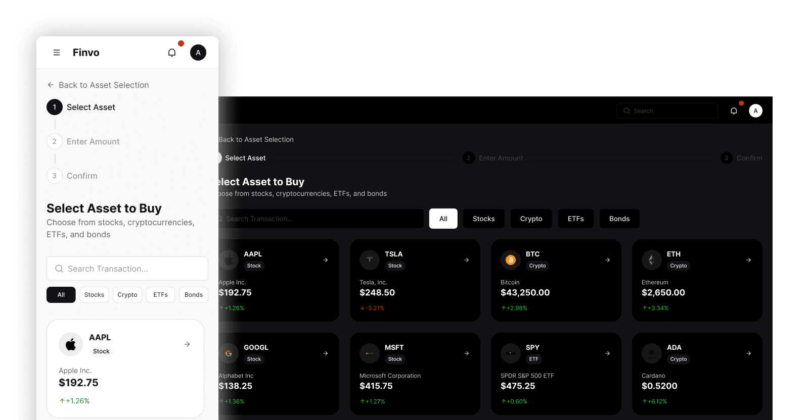Open the AAPL card arrow in the mobile view
This screenshot has width=809, height=420.
tap(187, 344)
